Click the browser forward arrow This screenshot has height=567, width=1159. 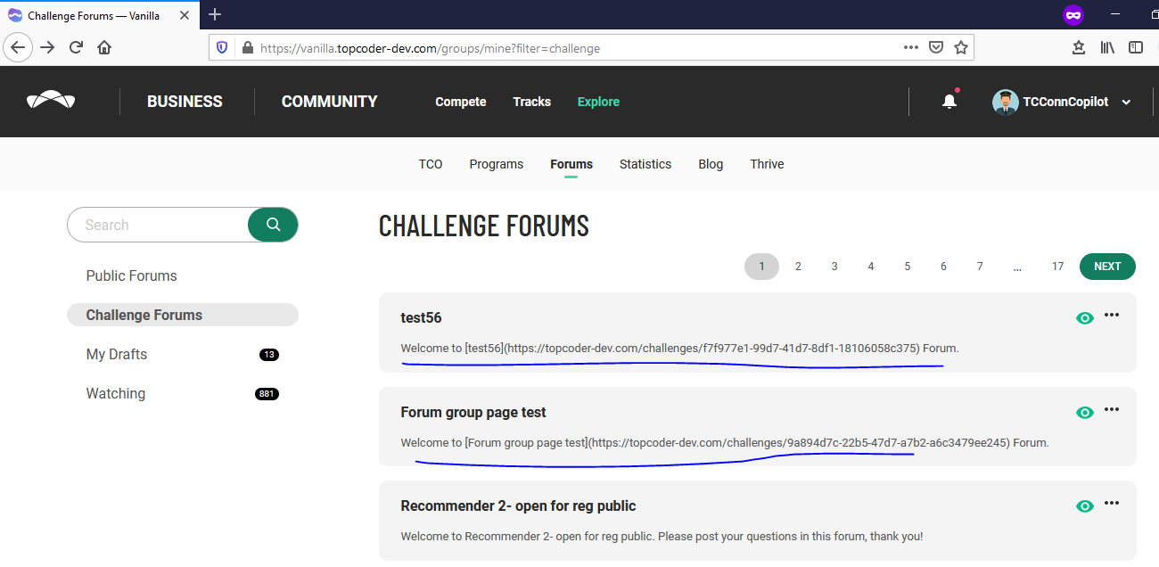click(x=47, y=47)
